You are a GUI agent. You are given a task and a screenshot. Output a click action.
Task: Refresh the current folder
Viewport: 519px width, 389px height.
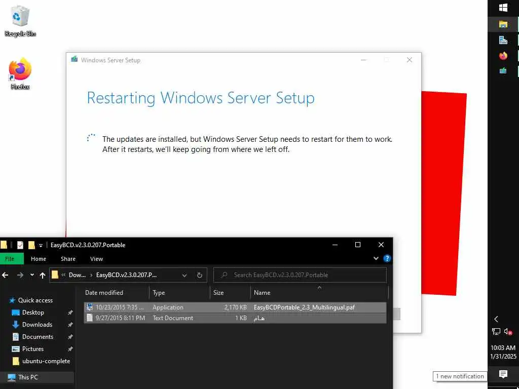tap(199, 275)
